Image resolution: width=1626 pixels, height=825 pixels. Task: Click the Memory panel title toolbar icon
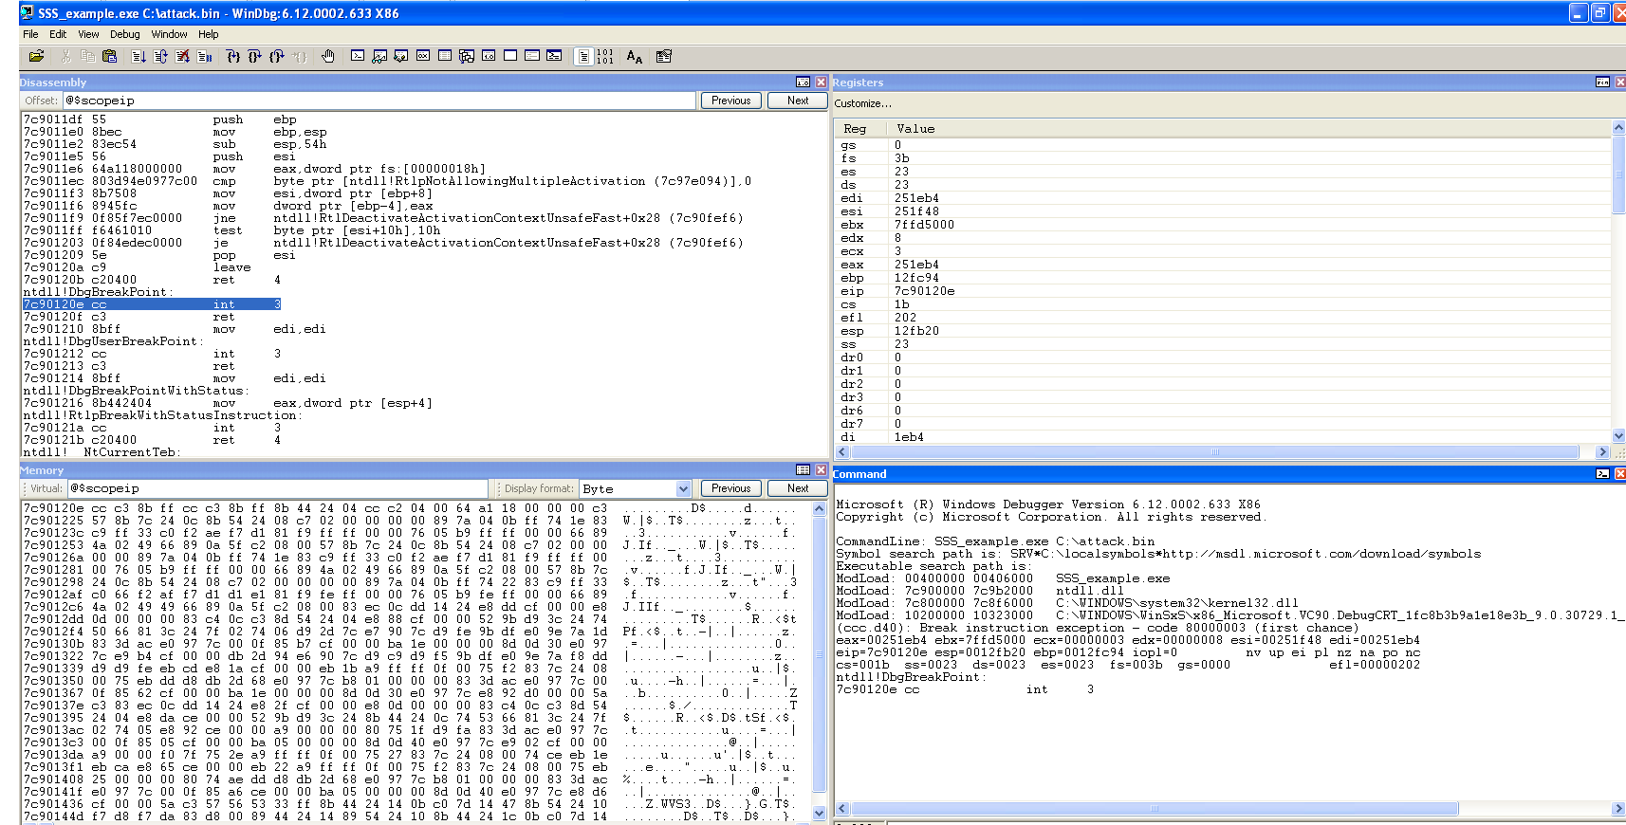click(x=804, y=470)
